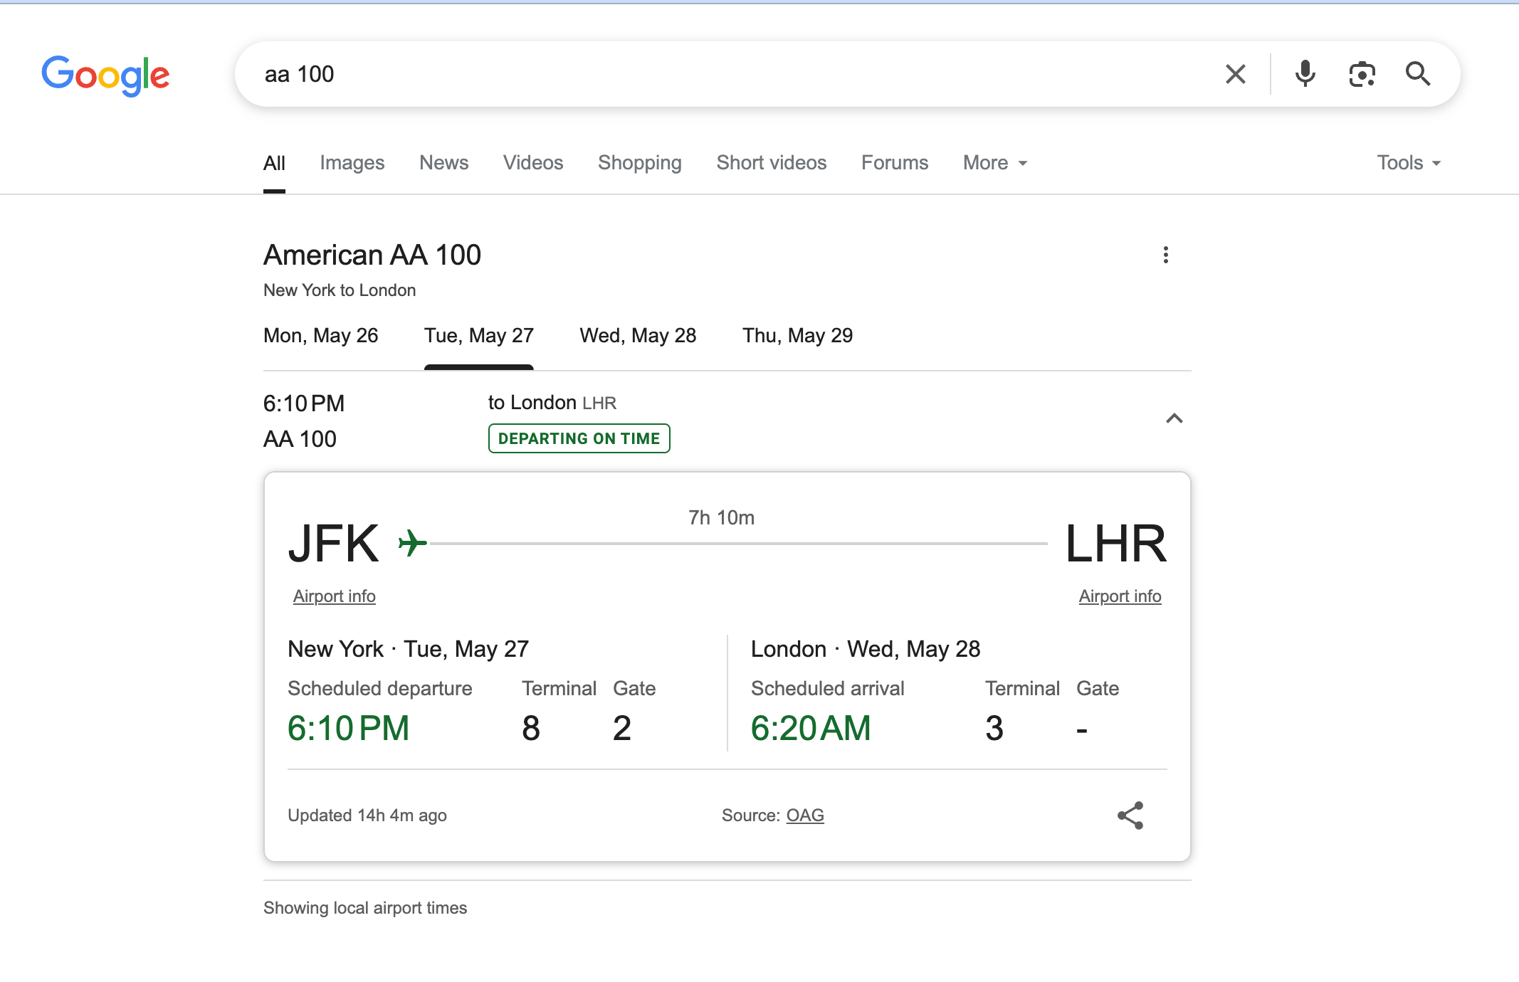1519x982 pixels.
Task: Switch to the Images search tab
Action: coord(352,163)
